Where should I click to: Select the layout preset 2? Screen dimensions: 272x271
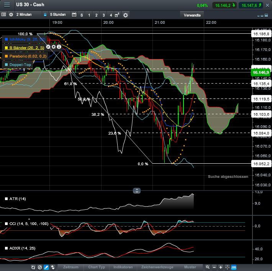coord(96,15)
